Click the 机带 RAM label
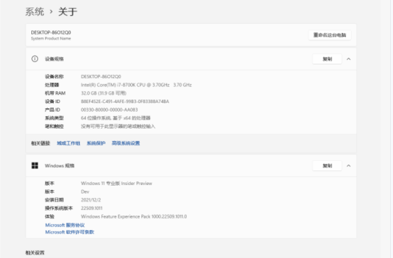The image size is (393, 258). [x=55, y=93]
